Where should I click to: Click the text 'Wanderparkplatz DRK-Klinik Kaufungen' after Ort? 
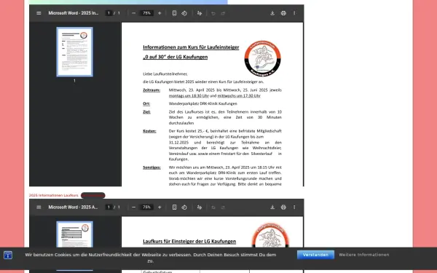(x=203, y=103)
